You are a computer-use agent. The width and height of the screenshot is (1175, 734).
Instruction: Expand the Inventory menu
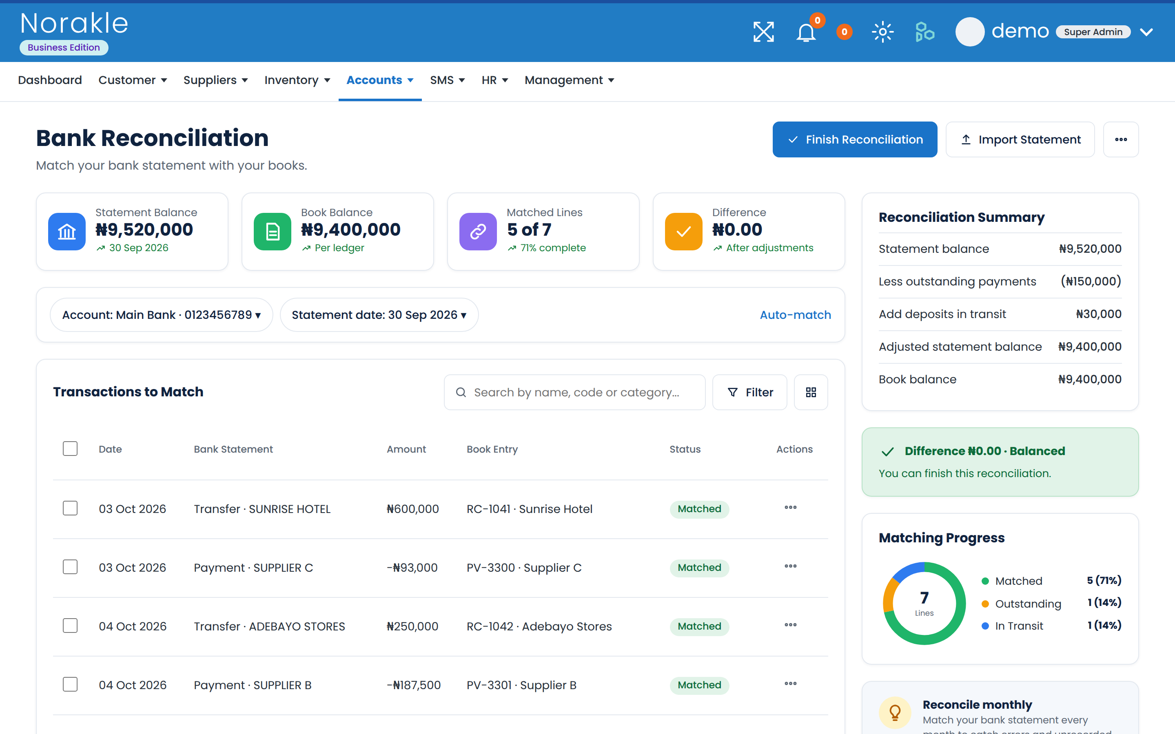click(297, 80)
